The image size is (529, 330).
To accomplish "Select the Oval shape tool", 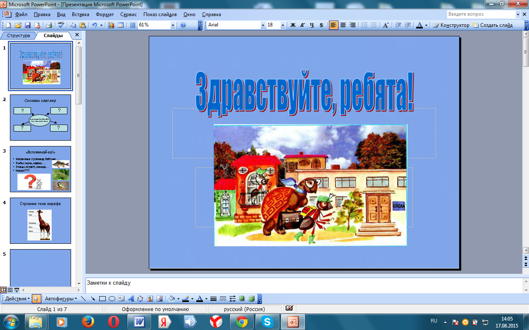I will point(112,299).
